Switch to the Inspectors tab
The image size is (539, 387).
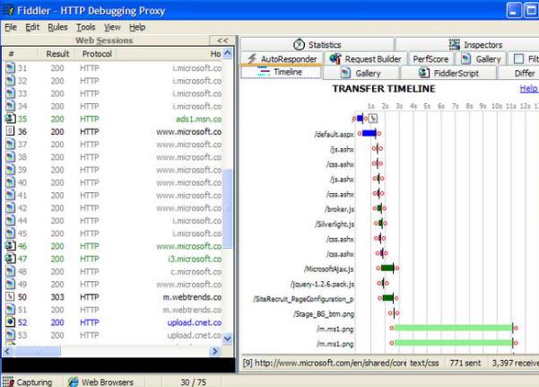point(467,44)
